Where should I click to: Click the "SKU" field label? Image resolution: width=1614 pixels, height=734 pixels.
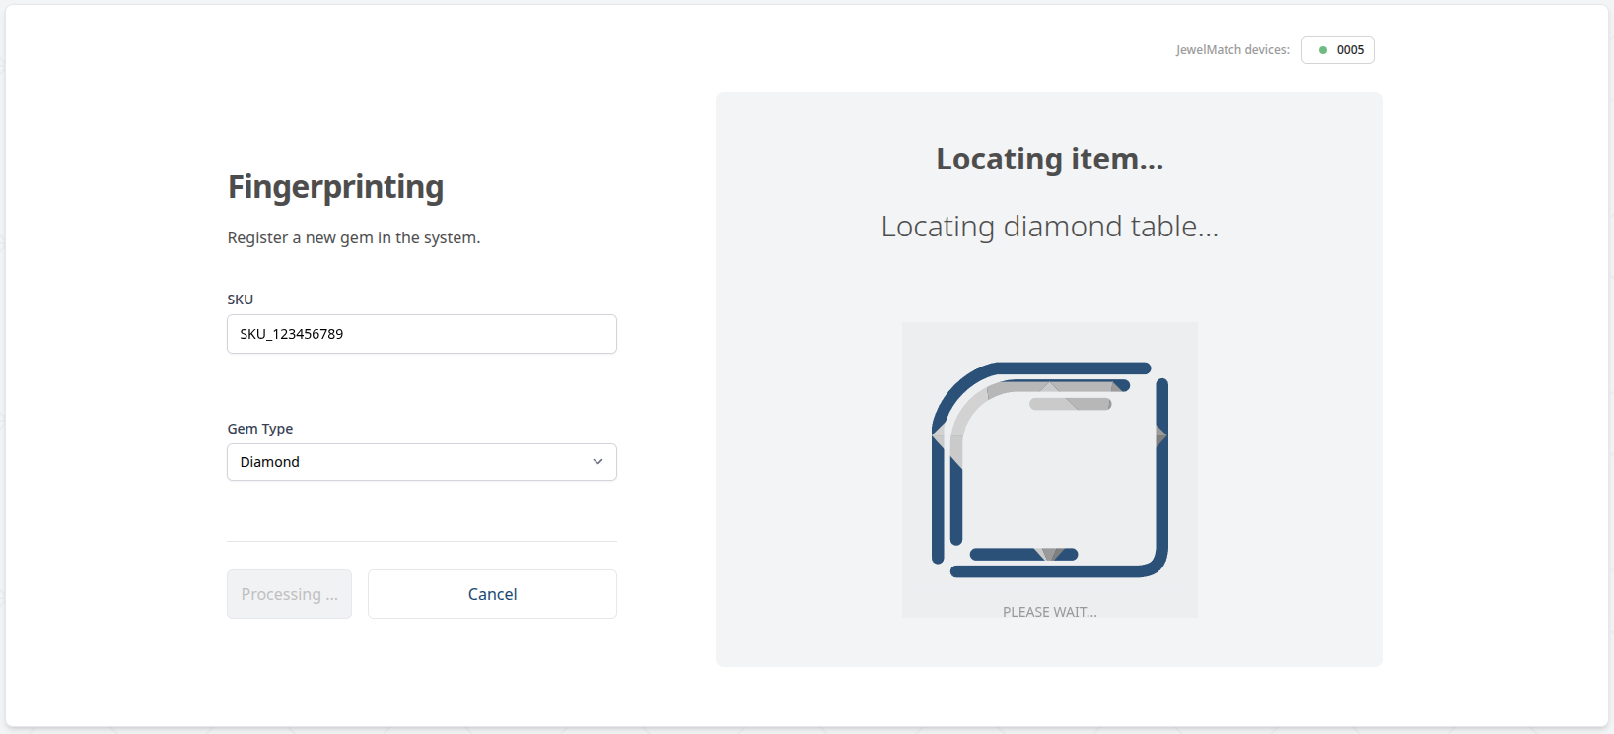tap(240, 300)
